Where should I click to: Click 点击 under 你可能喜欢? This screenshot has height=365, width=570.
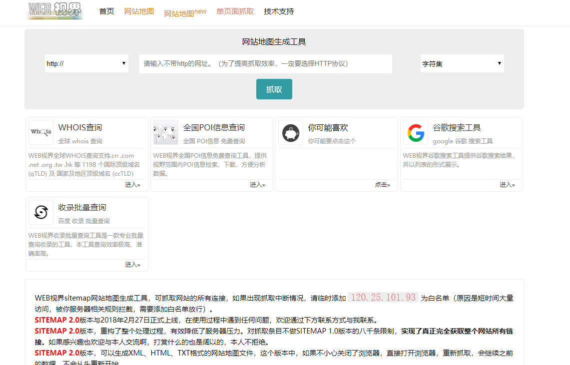382,184
